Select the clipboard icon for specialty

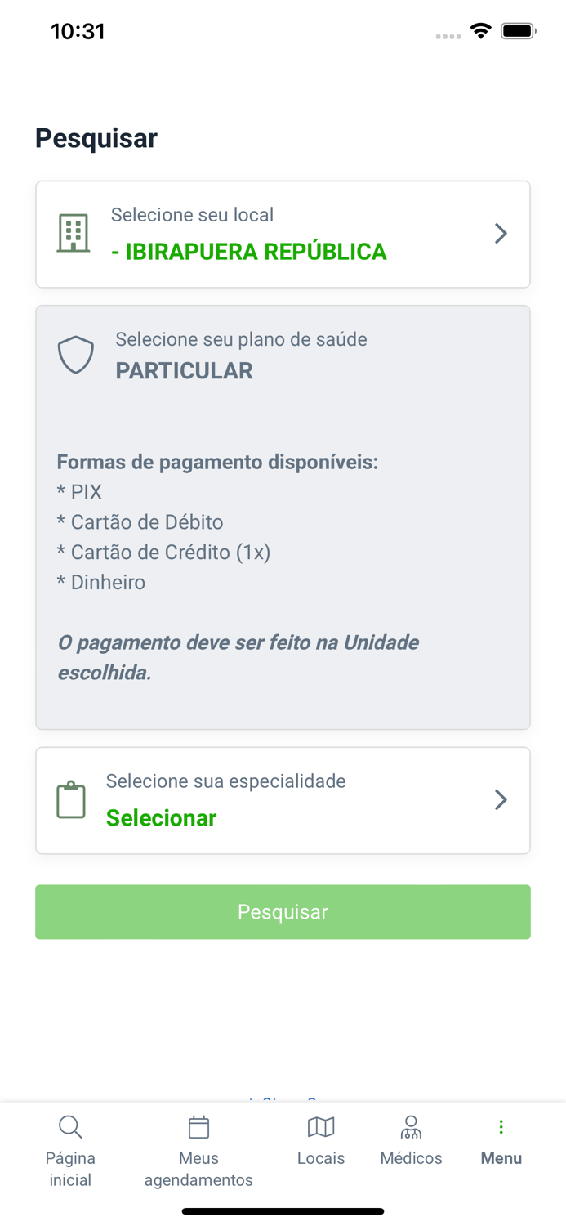tap(71, 799)
